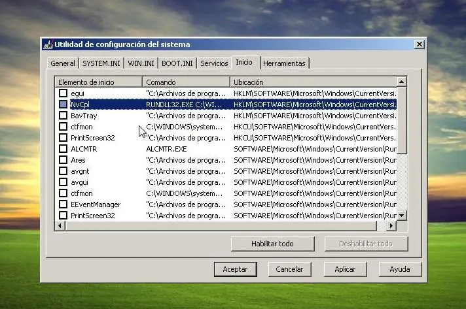Switch to the SYSTEM.INI tab

tap(101, 63)
